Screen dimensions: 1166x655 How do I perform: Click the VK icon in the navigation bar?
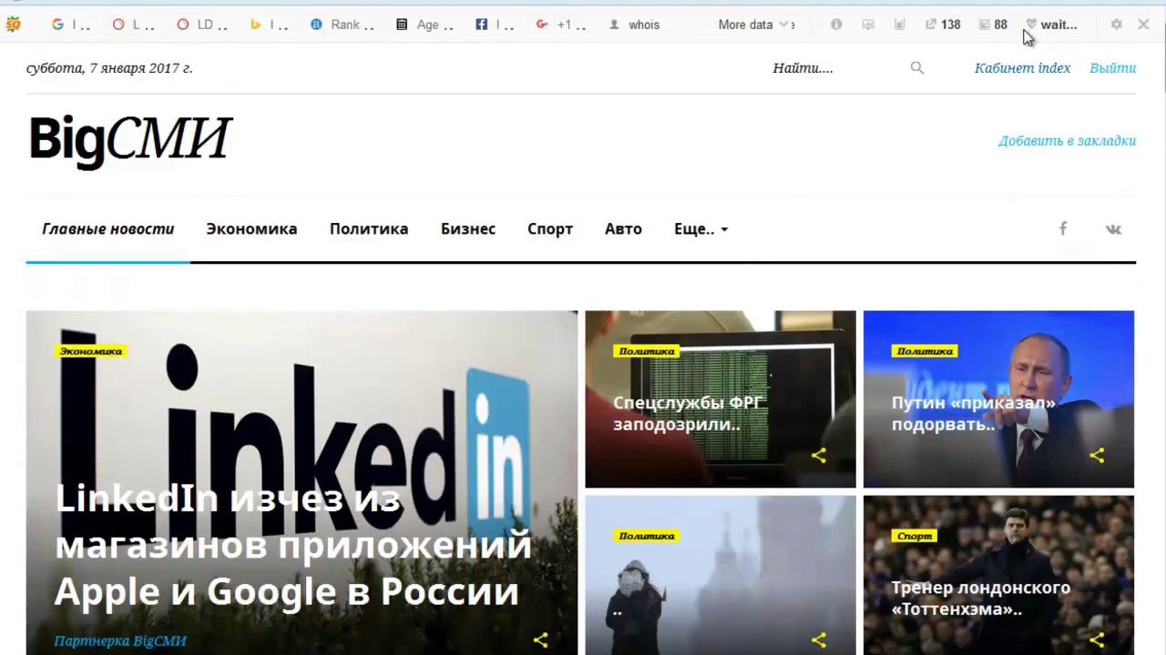1113,229
